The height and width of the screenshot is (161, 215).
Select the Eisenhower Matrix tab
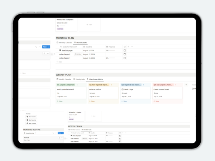coord(95,79)
